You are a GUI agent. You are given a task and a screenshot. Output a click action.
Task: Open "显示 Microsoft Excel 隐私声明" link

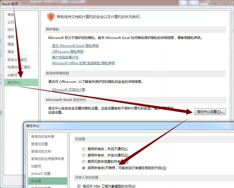pos(75,46)
